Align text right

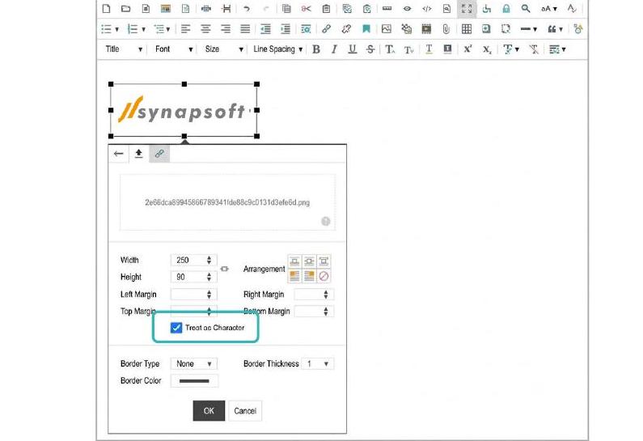[x=226, y=28]
